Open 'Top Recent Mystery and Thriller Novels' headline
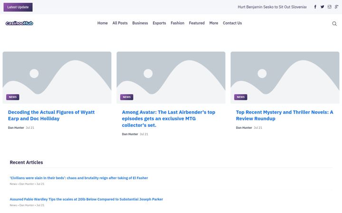The width and height of the screenshot is (342, 213). coord(285,115)
